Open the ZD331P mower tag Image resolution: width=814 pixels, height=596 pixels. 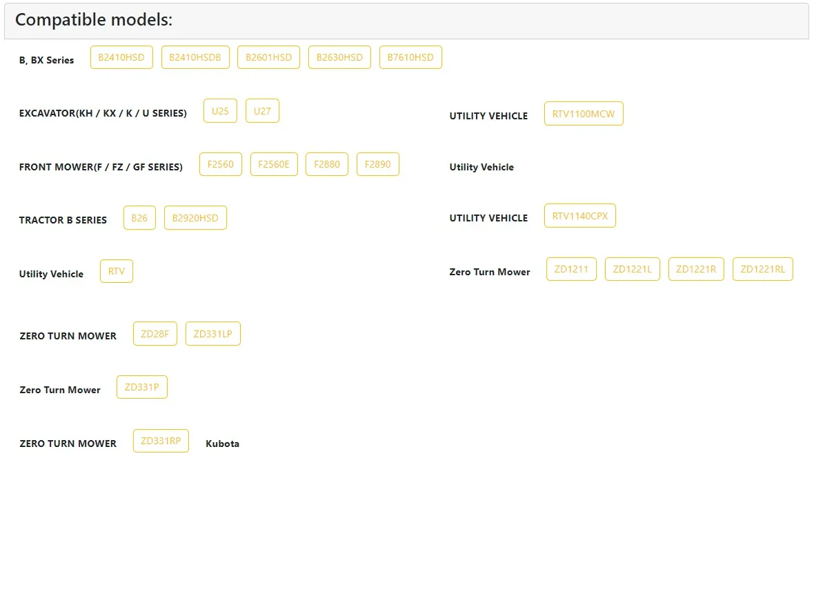tap(141, 387)
